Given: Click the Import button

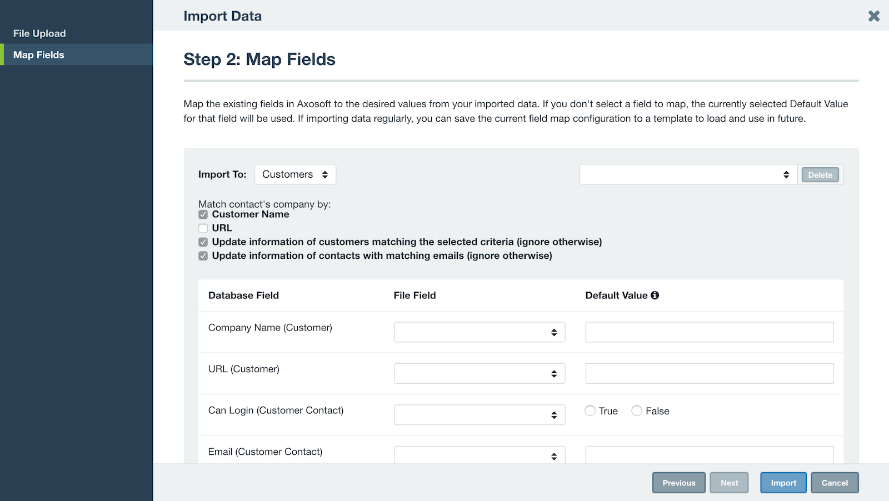Looking at the screenshot, I should pos(783,483).
